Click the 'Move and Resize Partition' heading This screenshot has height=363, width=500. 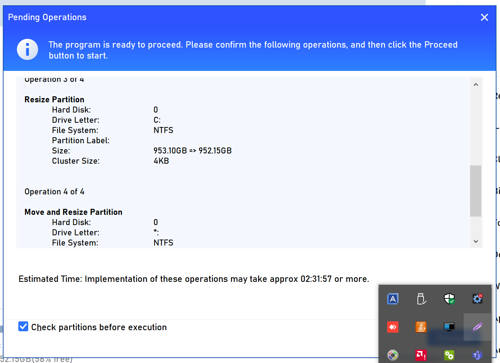pyautogui.click(x=73, y=212)
